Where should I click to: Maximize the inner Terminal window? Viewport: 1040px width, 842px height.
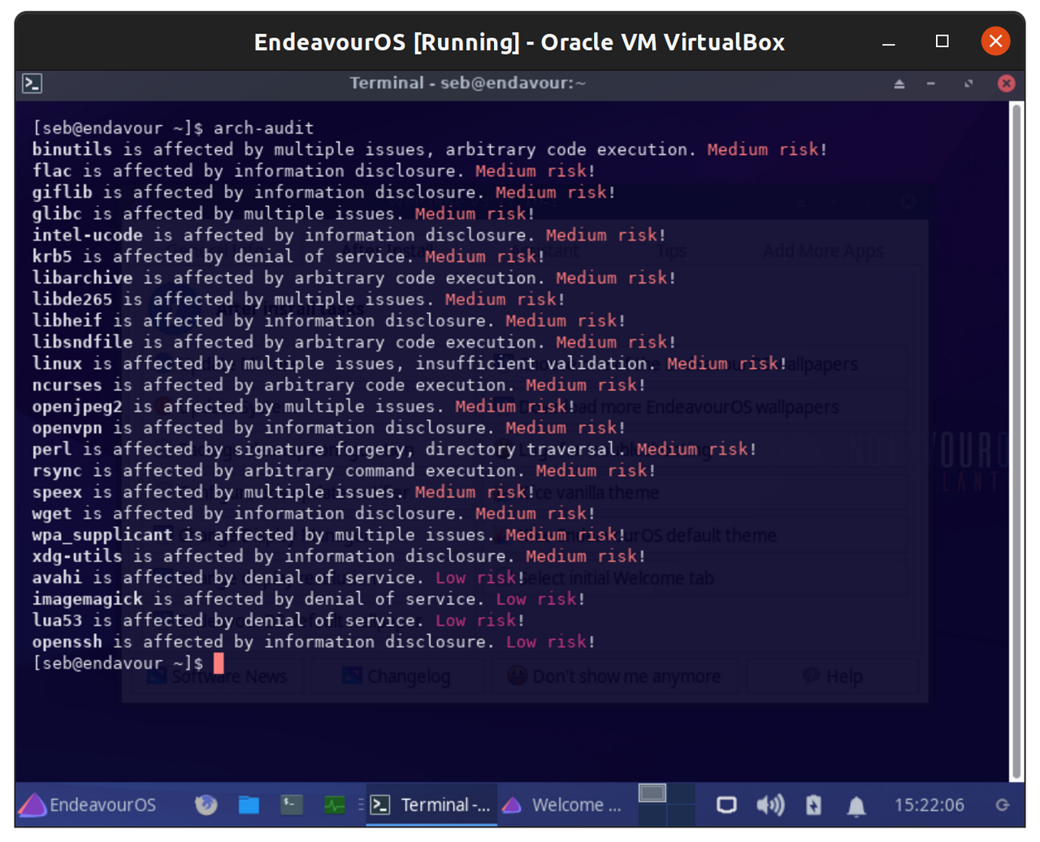(x=968, y=84)
